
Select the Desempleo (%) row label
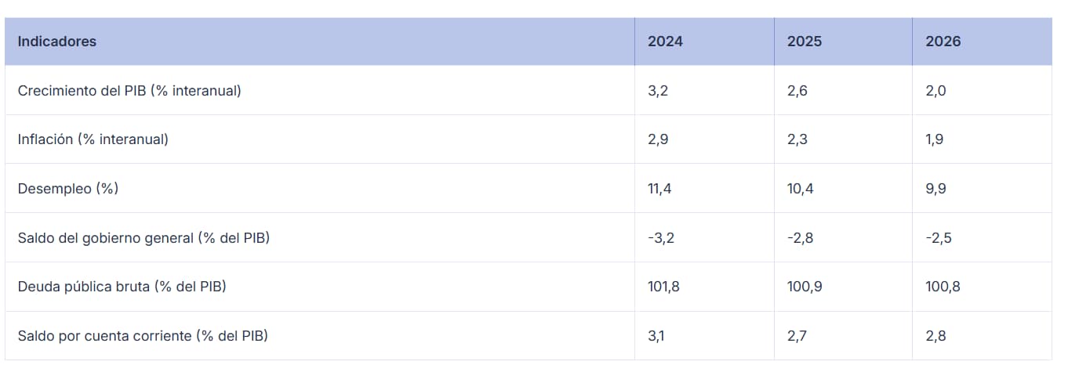coord(68,189)
